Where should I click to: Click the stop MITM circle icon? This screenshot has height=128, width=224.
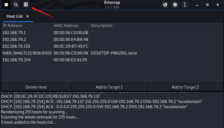(175, 5)
